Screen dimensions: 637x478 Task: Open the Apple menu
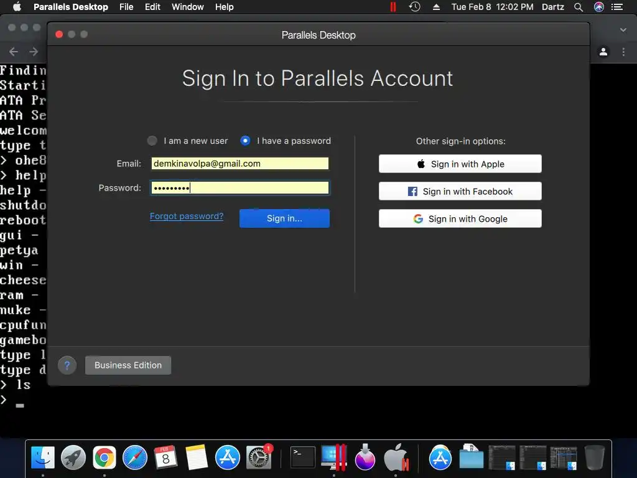pos(17,7)
